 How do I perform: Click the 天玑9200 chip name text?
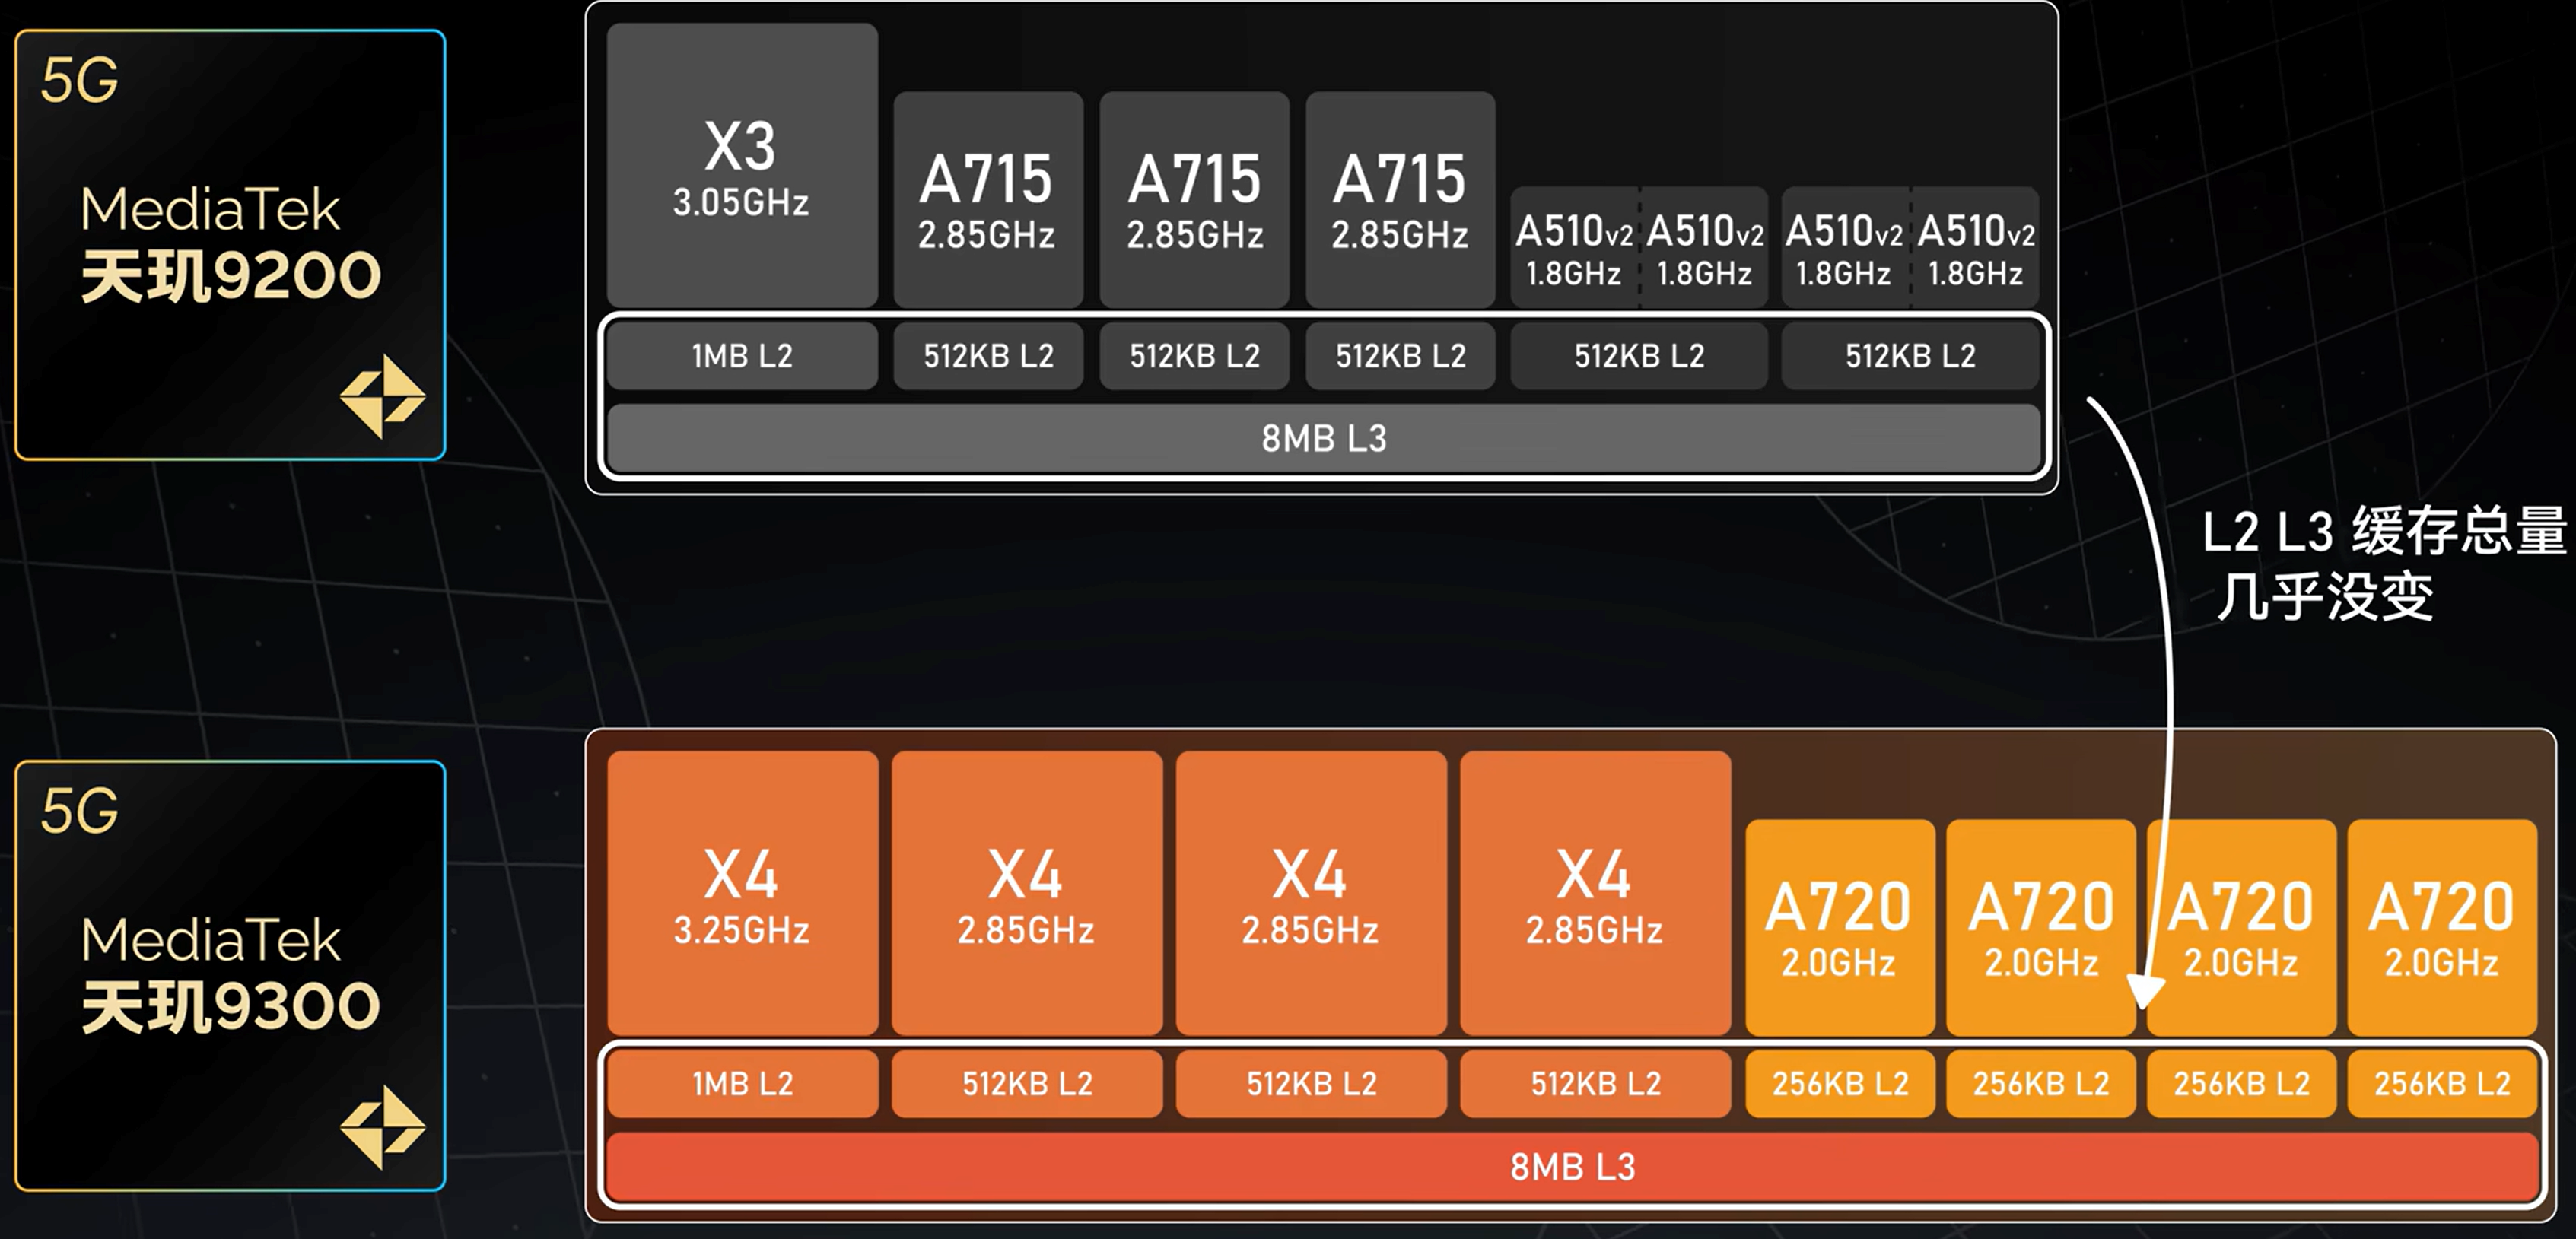(x=230, y=276)
